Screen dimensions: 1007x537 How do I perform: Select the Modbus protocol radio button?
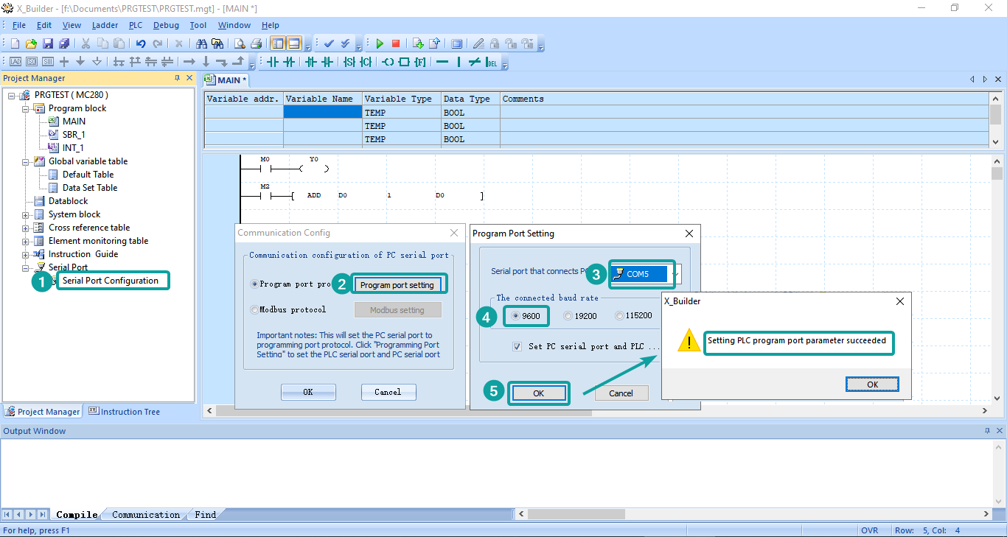click(x=254, y=310)
